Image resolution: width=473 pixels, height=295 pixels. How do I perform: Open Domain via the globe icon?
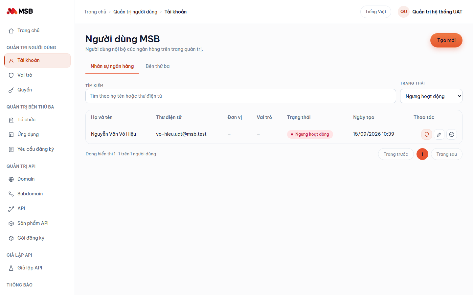point(11,179)
